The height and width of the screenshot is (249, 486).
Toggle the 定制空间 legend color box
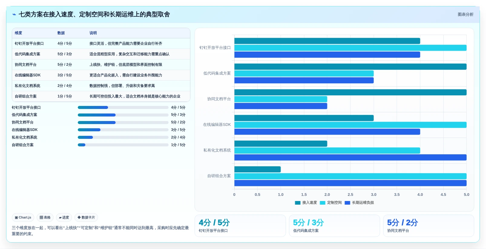[323, 203]
